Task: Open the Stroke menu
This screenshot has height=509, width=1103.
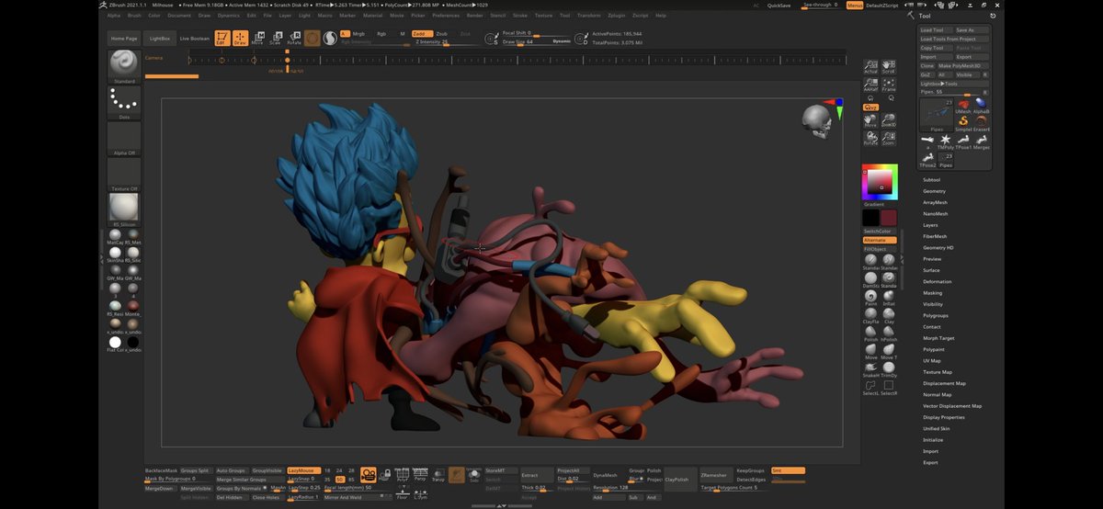Action: 520,16
